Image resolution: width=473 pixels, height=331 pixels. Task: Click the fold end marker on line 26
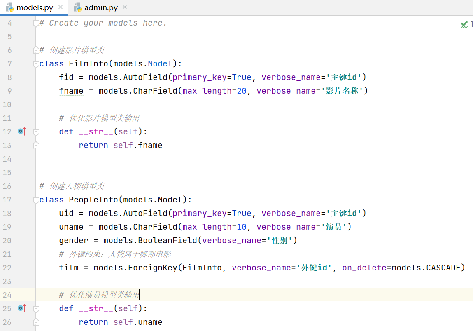(36, 322)
